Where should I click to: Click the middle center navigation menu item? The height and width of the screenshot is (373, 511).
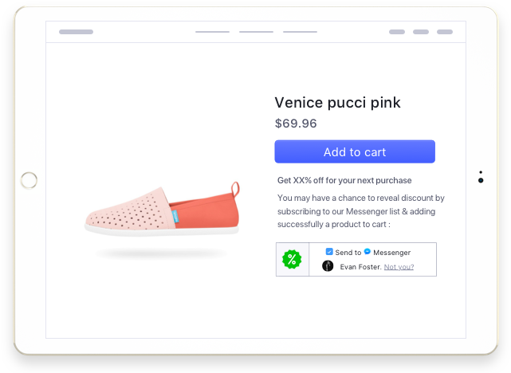256,32
